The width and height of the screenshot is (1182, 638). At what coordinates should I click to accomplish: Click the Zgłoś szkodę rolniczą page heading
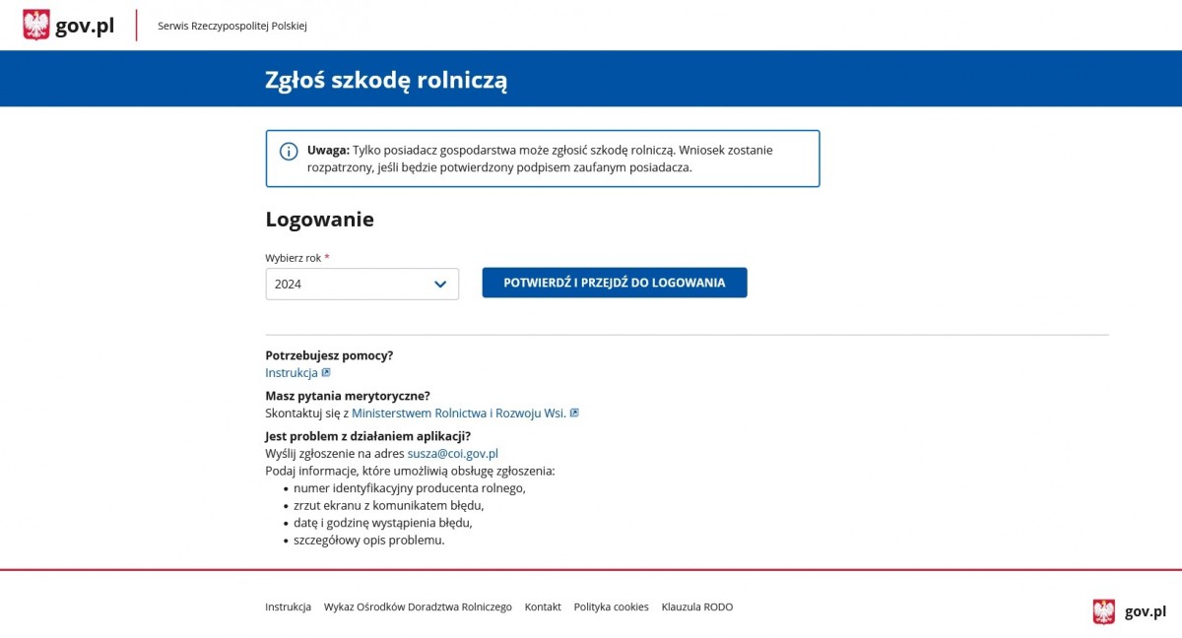tap(386, 80)
